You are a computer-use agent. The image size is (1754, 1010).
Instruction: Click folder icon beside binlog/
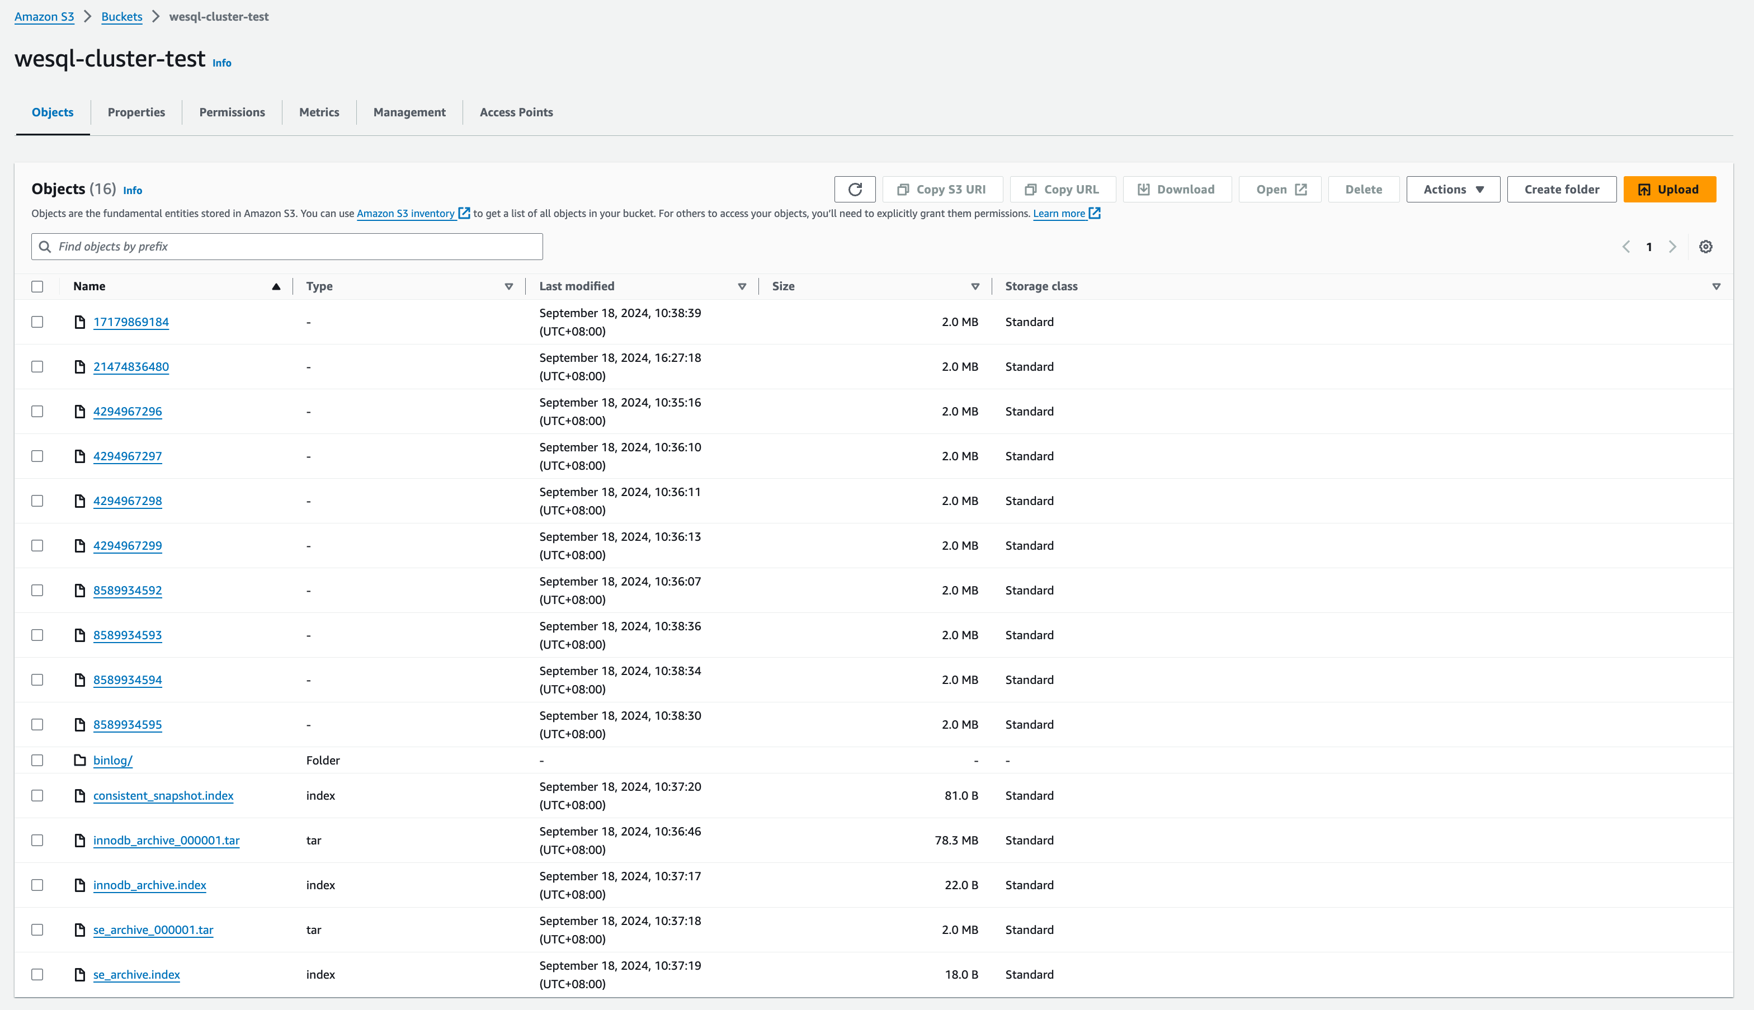80,760
